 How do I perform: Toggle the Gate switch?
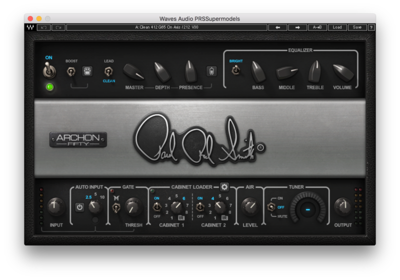tap(116, 208)
